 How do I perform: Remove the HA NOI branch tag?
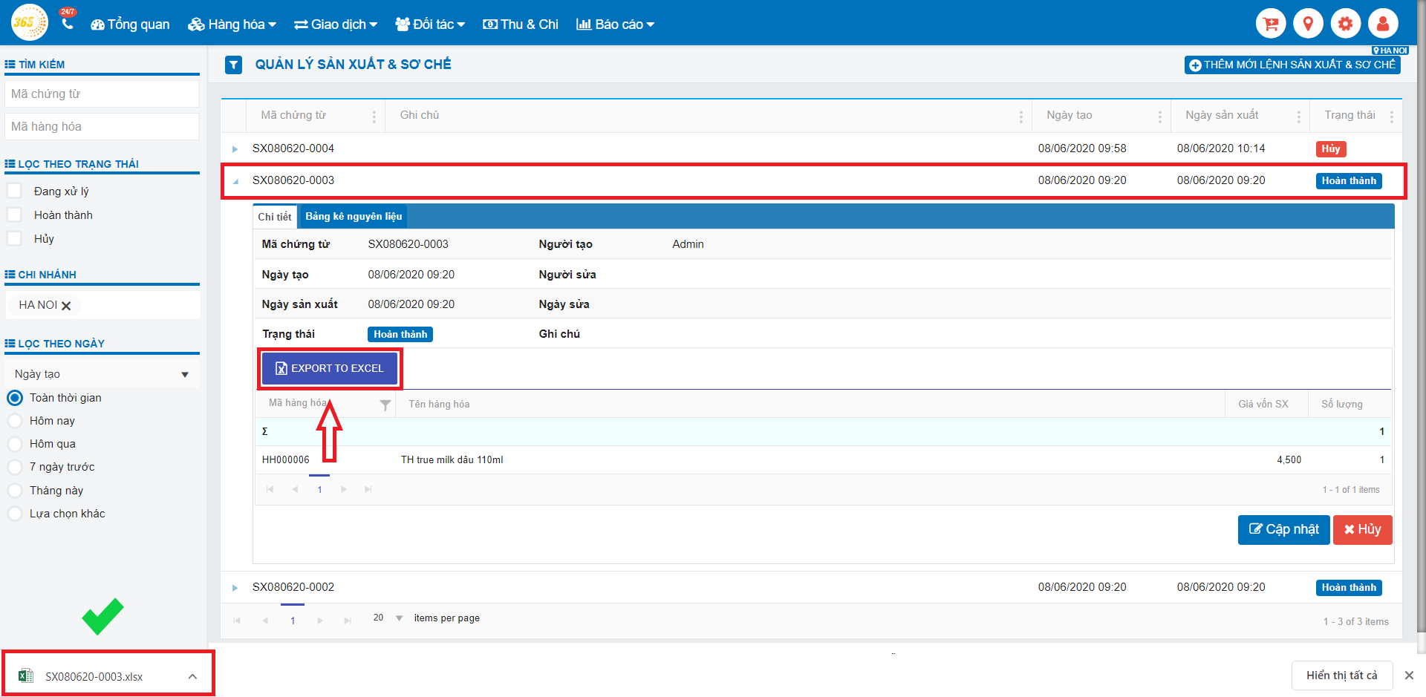coord(66,306)
